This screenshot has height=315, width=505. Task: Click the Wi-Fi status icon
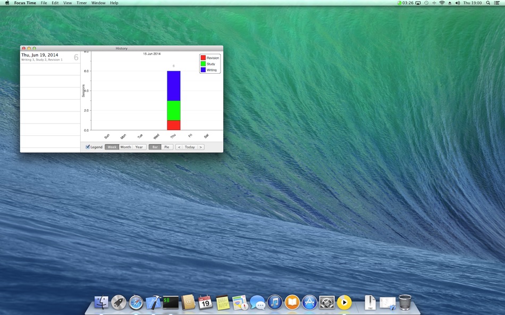pos(442,3)
